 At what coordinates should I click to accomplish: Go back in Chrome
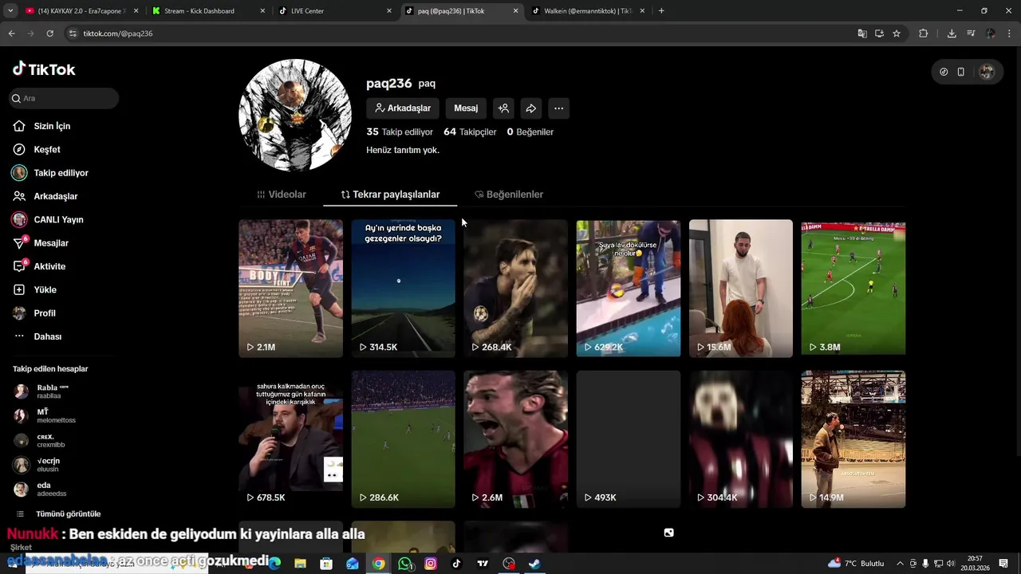(11, 33)
